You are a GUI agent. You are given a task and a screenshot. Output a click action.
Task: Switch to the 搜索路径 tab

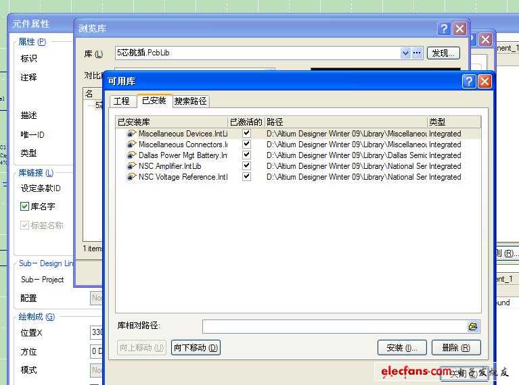point(191,101)
